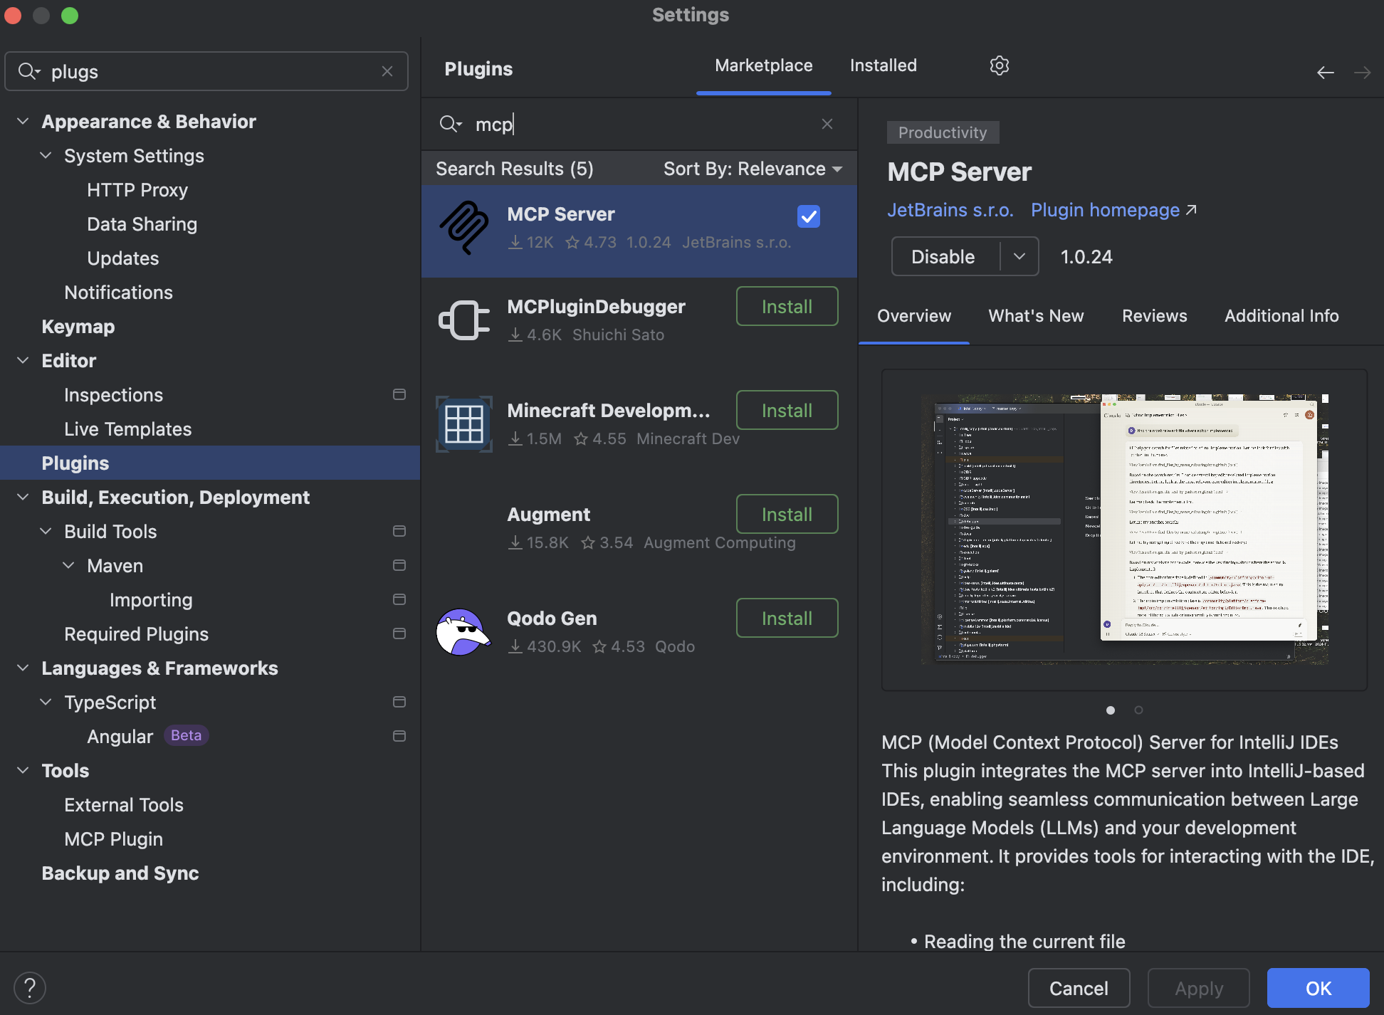Select the Qodo Gen plugin icon

463,632
